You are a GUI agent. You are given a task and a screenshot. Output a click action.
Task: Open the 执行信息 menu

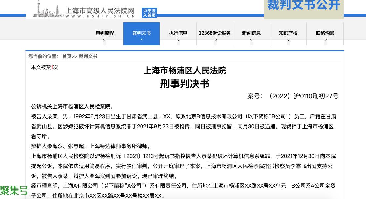pos(178,33)
